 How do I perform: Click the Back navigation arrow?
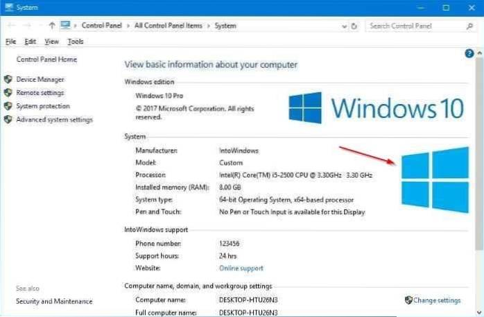tap(10, 26)
